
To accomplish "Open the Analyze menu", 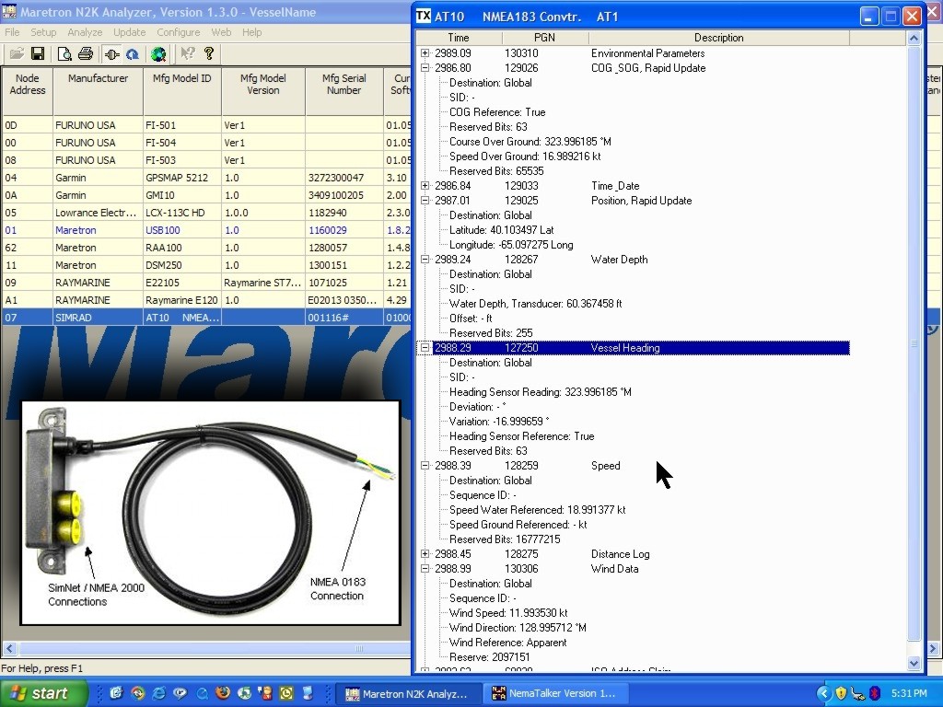I will [x=85, y=32].
